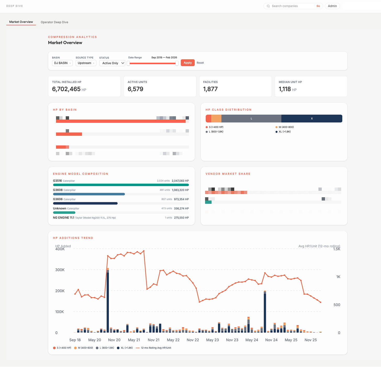Open the Upstream source type dropdown

[x=86, y=63]
